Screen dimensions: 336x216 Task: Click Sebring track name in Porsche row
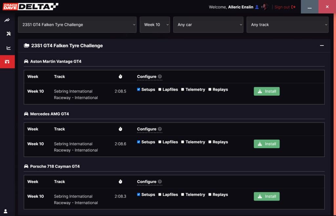click(76, 200)
